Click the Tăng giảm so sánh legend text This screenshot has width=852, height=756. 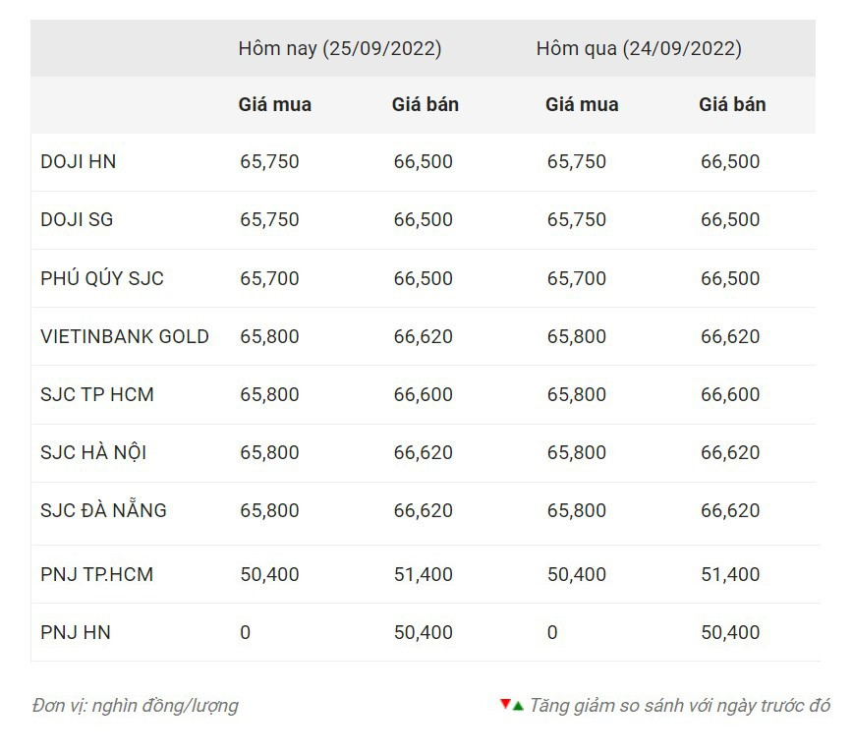click(679, 705)
